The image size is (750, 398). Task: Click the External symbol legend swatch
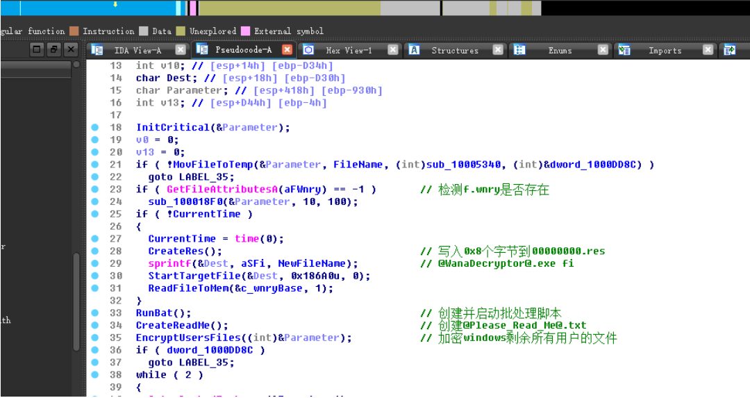[245, 31]
